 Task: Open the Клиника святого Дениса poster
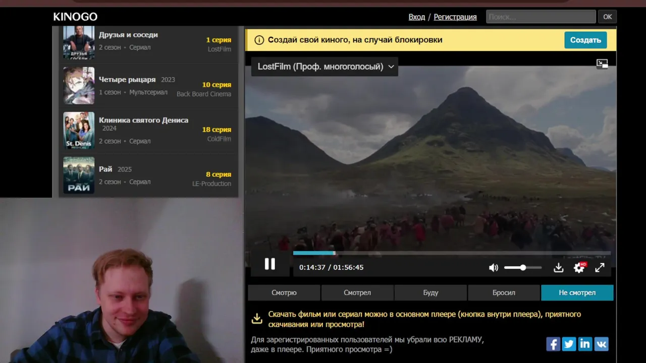click(x=79, y=131)
